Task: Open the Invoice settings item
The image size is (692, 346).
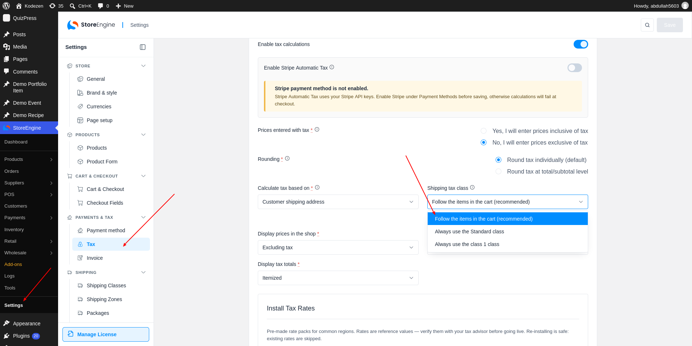Action: coord(111,258)
